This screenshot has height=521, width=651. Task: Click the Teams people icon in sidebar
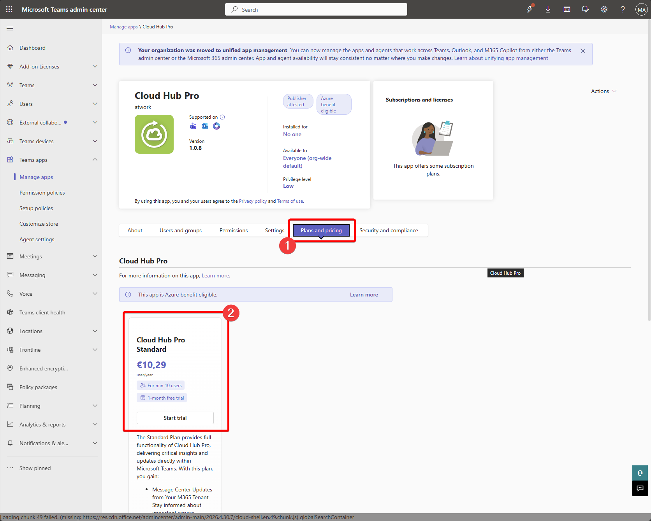click(10, 85)
